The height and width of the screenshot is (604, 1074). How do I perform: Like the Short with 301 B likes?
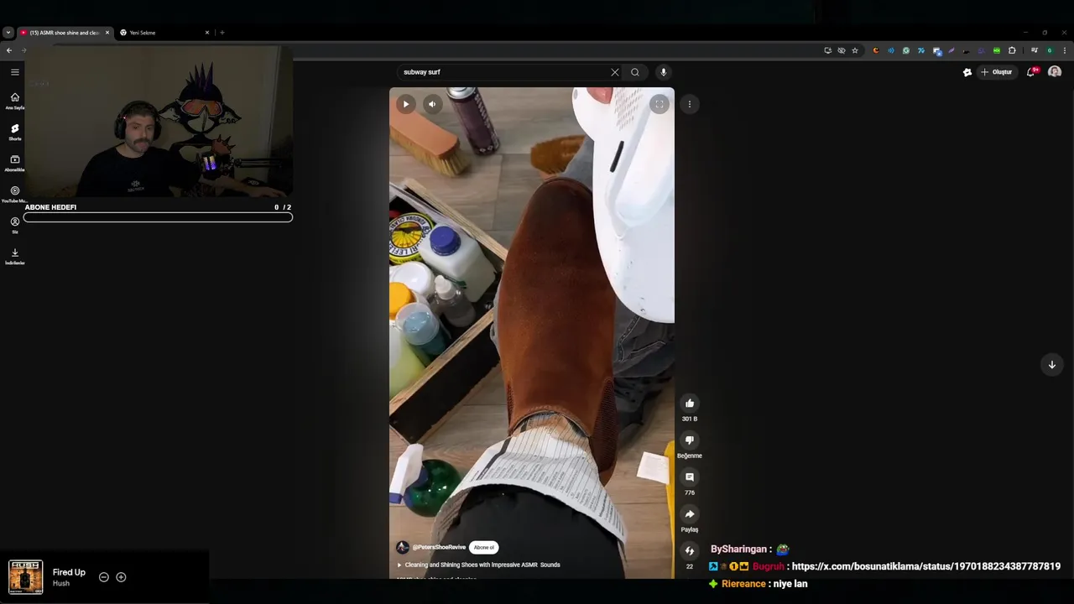[x=690, y=404]
